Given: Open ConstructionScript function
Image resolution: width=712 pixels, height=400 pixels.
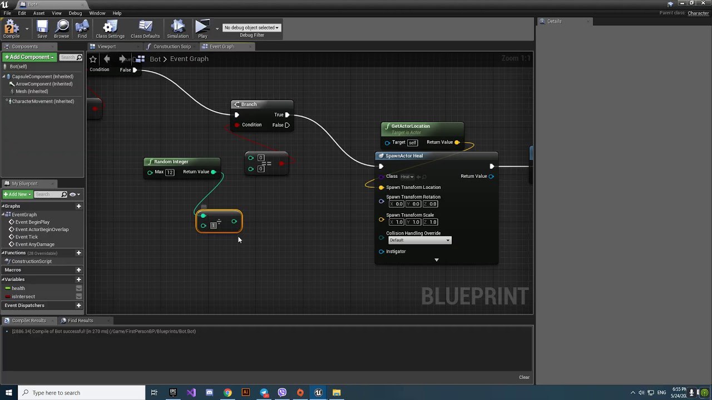Looking at the screenshot, I should tap(31, 261).
